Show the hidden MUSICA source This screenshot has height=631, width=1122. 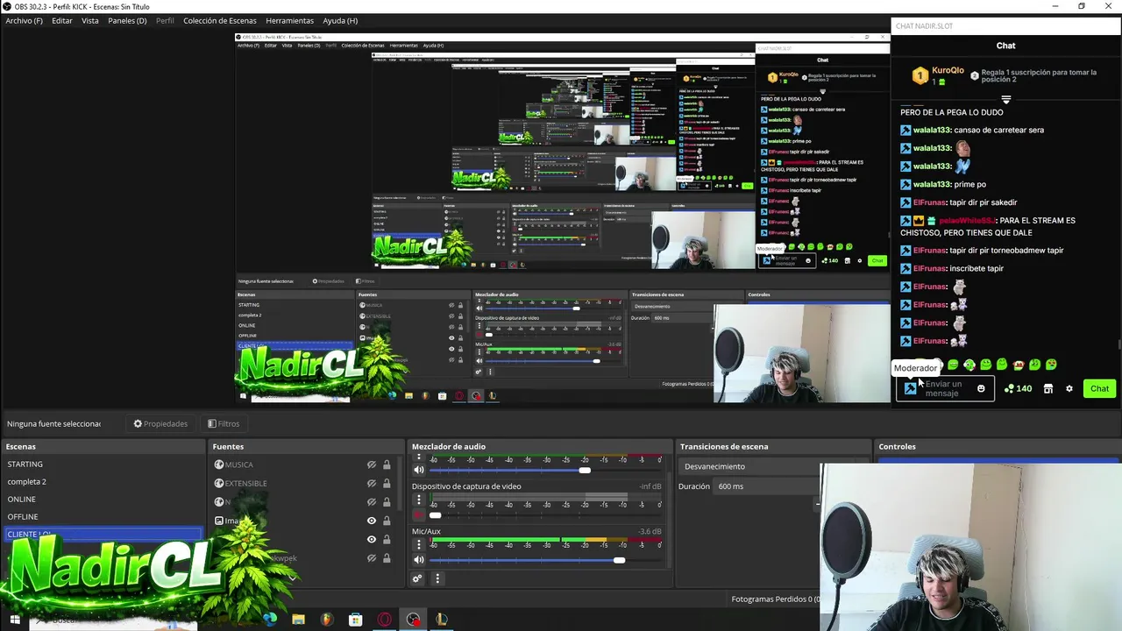(x=372, y=464)
